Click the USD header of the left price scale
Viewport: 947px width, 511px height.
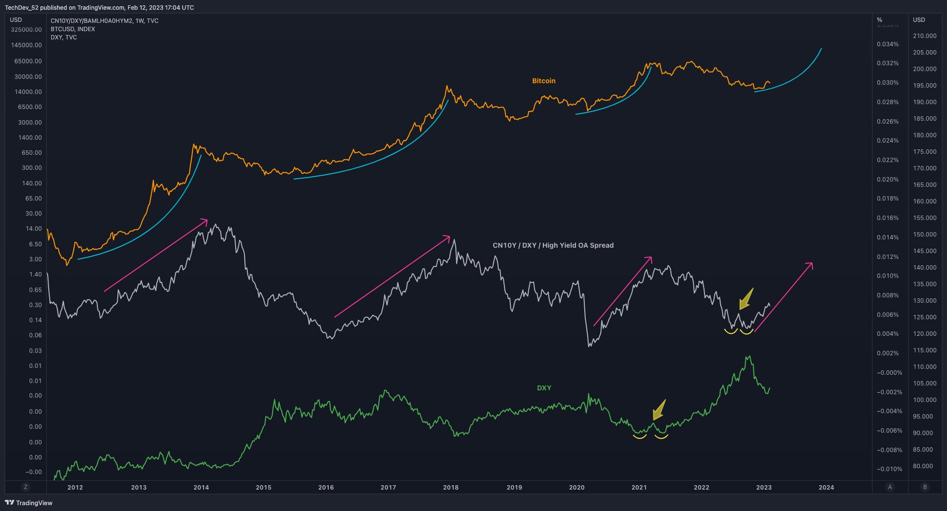[16, 20]
